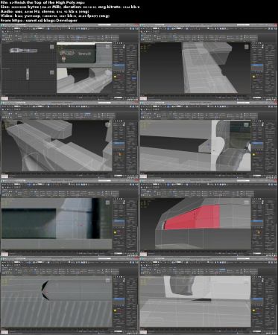Open the fifth frame showing the teal reference photo
The width and height of the screenshot is (278, 335).
click(x=69, y=218)
